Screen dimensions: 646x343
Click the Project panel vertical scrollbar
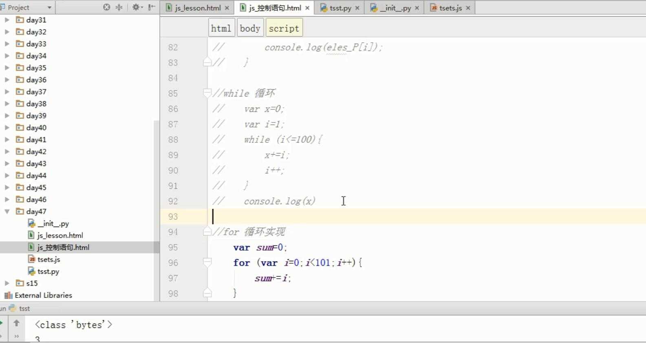click(157, 211)
